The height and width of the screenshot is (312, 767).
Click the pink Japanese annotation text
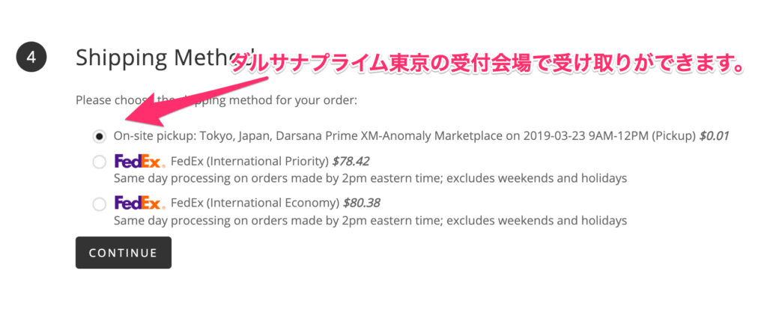tap(488, 63)
